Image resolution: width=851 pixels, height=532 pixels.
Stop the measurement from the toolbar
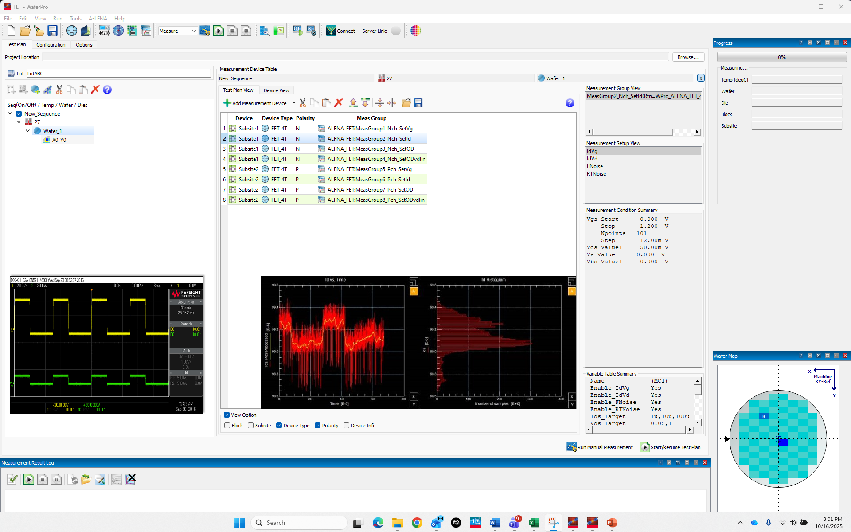232,31
